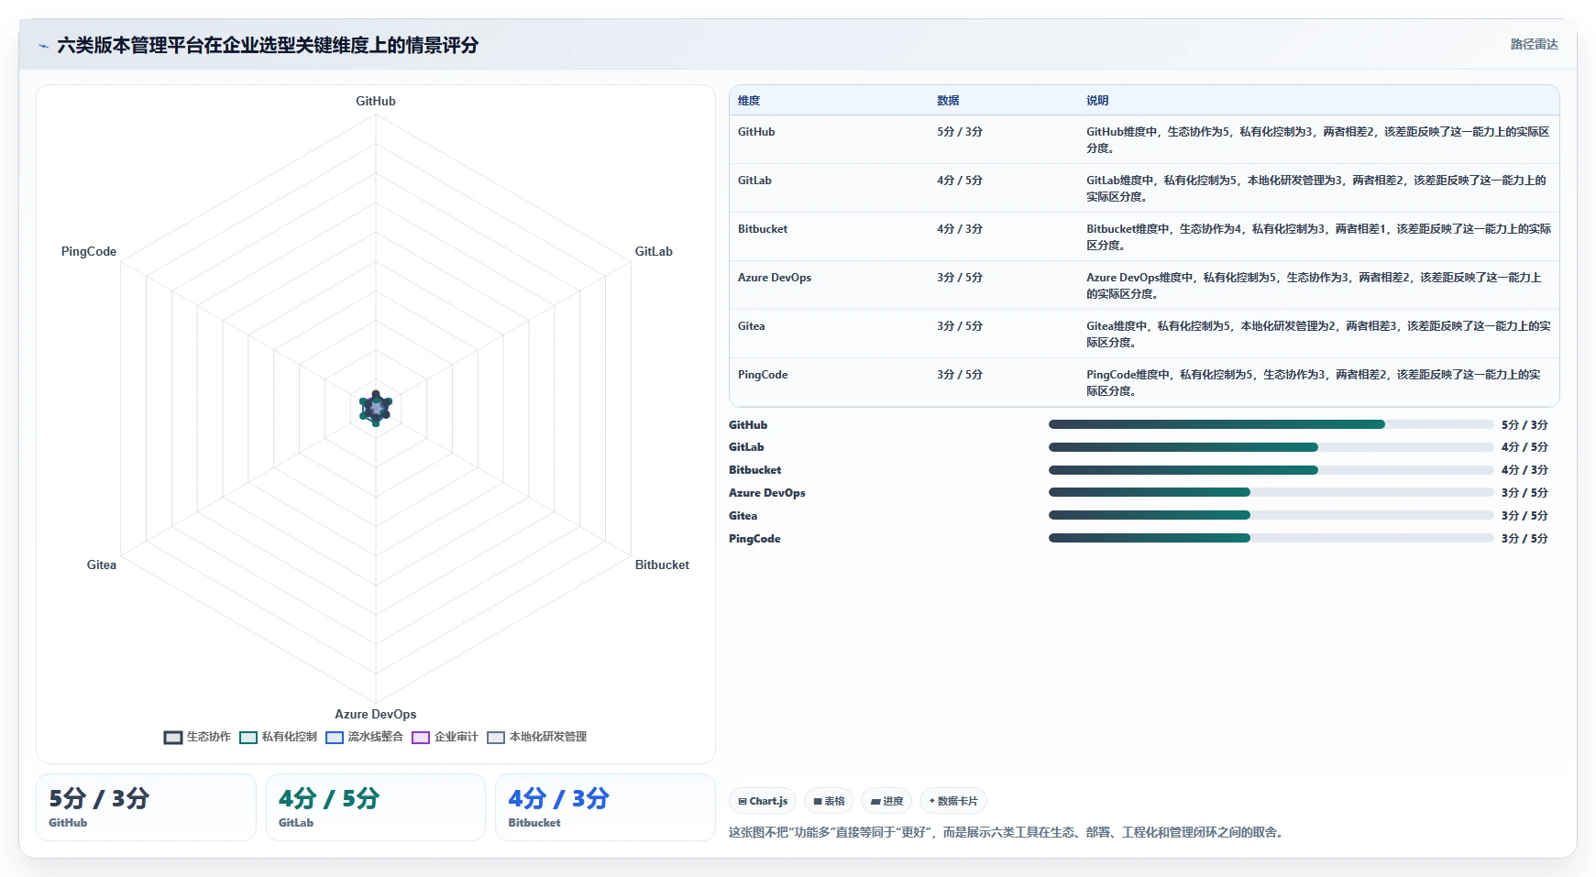Click the Bitbucket axis label on radar chart
Viewport: 1596px width, 877px height.
point(662,565)
